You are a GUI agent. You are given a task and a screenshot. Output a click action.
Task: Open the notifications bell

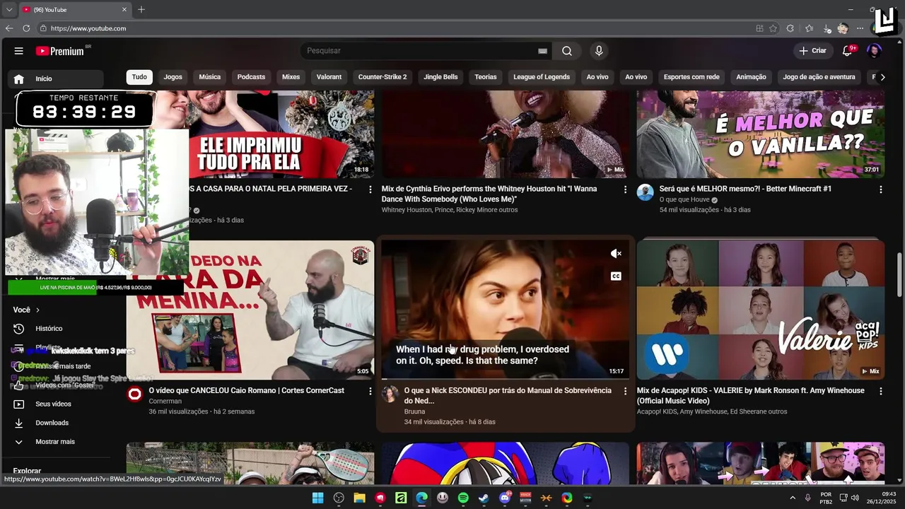coord(848,51)
